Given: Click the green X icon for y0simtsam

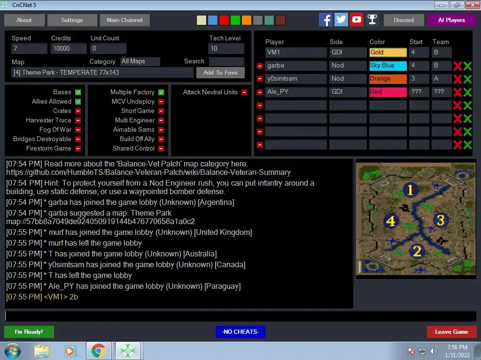Looking at the screenshot, I should 467,79.
